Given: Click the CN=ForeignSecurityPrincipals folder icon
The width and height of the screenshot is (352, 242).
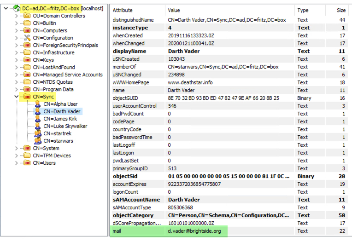Looking at the screenshot, I should click(x=27, y=45).
